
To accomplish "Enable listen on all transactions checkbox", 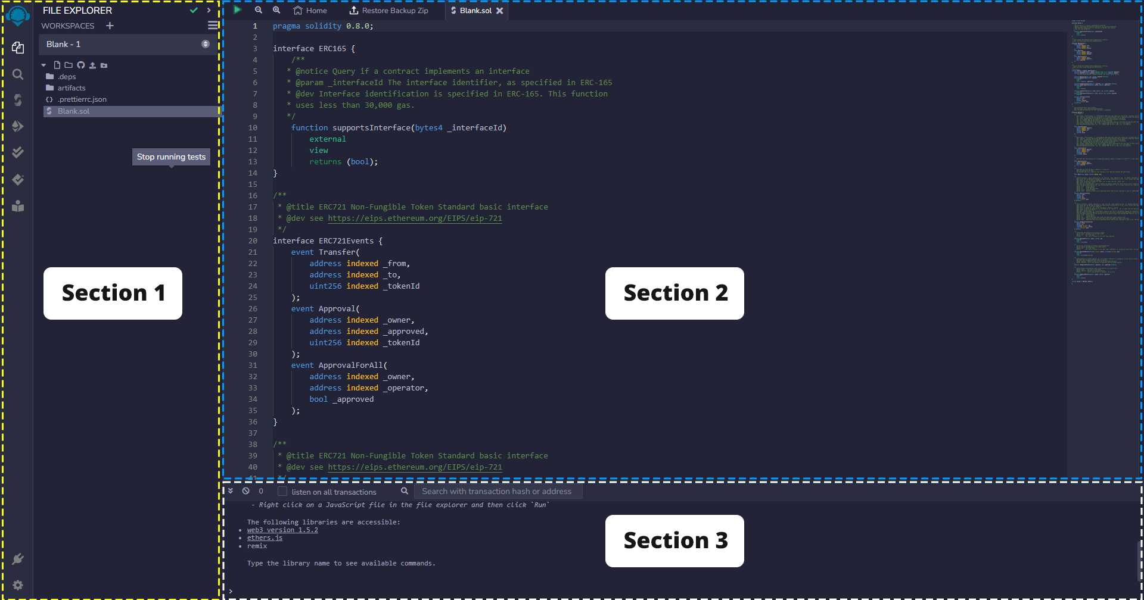I will click(x=282, y=492).
